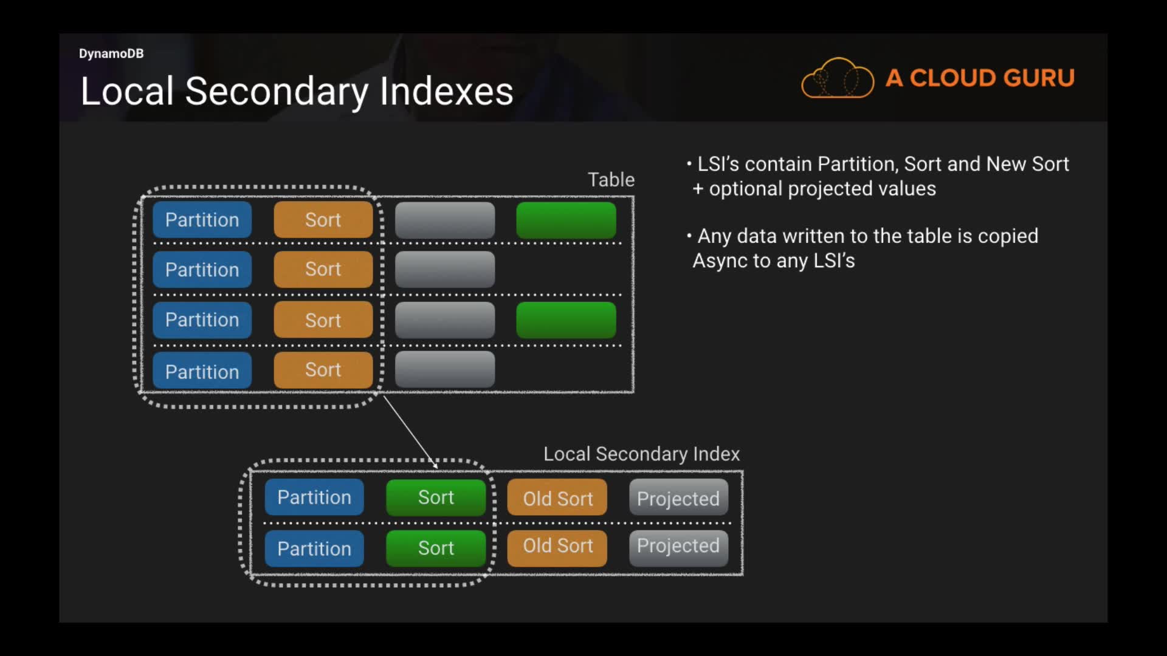Click the DynamoDB heading text
The width and height of the screenshot is (1167, 656).
[111, 53]
